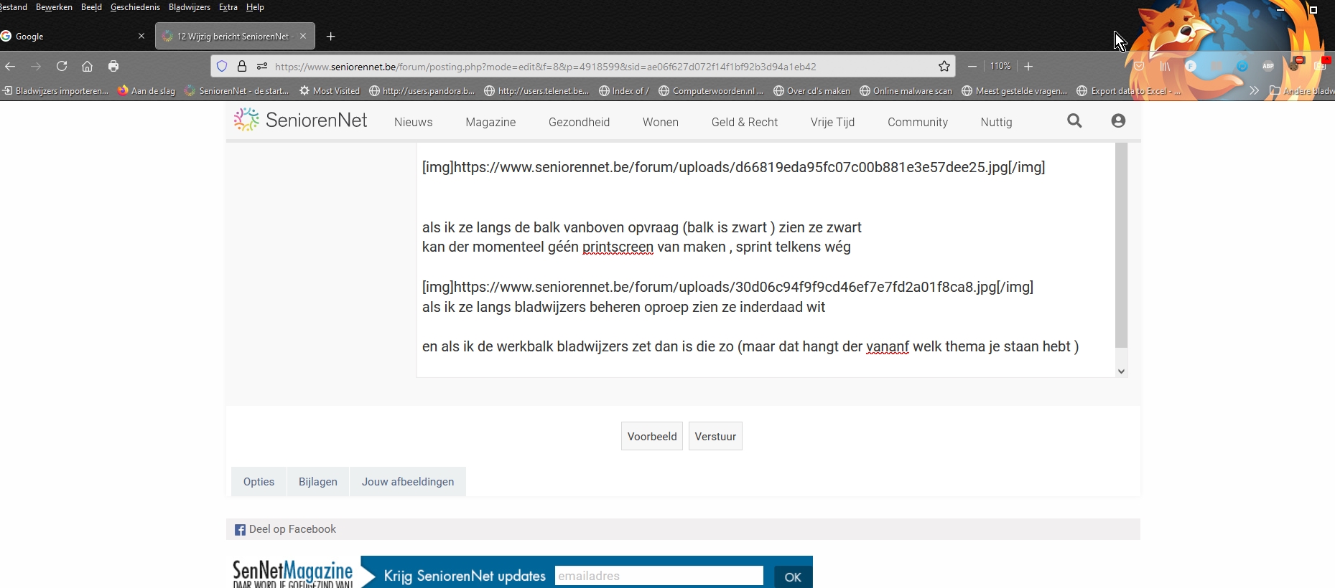Open the cookie extension icon

pyautogui.click(x=1294, y=65)
